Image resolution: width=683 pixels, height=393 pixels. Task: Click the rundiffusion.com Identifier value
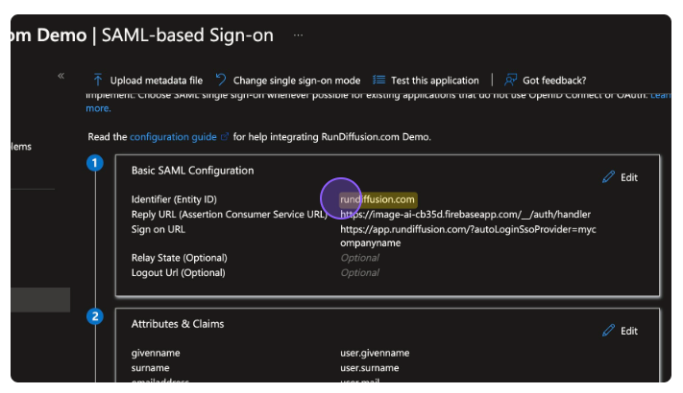click(377, 199)
